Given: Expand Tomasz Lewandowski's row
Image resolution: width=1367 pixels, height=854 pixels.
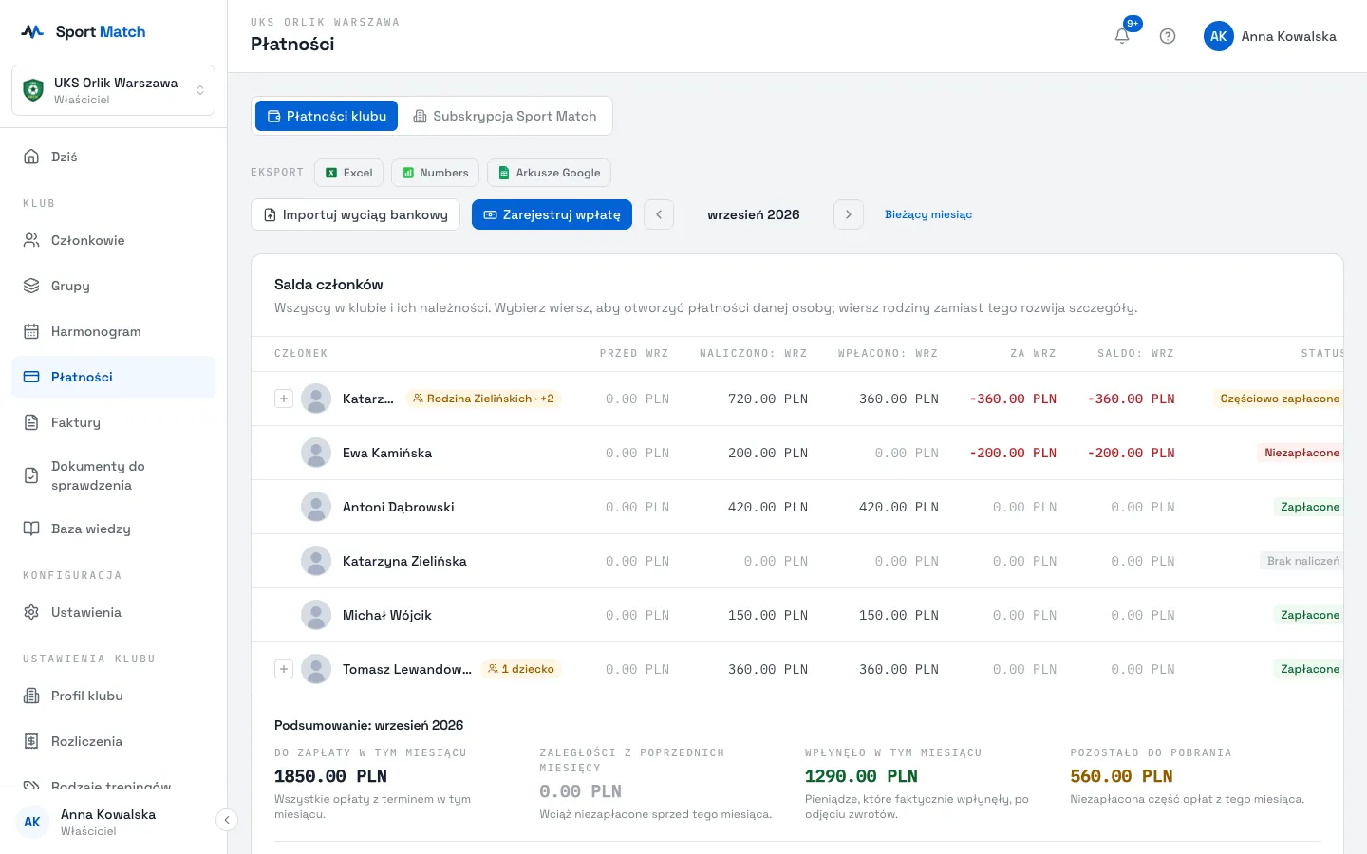Looking at the screenshot, I should pos(284,669).
